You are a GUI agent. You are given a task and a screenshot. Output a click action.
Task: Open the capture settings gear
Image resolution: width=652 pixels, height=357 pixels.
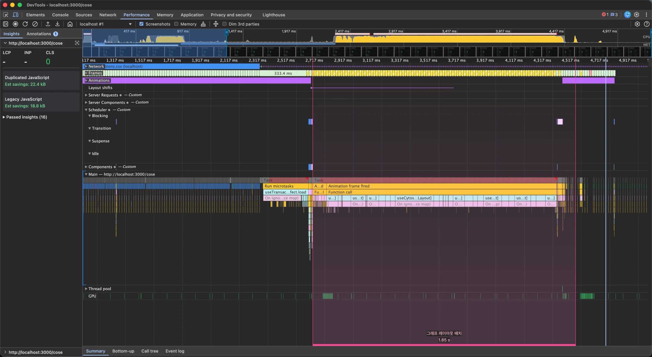coord(637,24)
